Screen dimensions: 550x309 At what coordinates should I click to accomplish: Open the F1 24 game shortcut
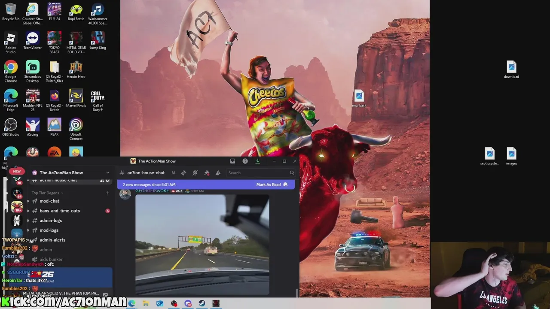click(54, 12)
